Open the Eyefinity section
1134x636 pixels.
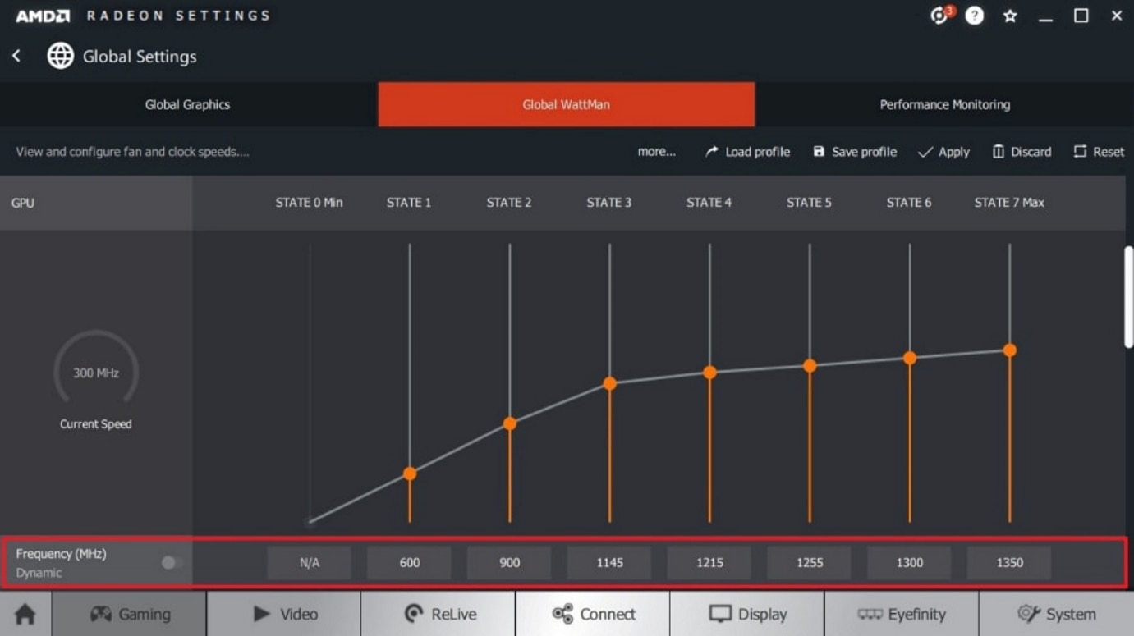coord(902,614)
